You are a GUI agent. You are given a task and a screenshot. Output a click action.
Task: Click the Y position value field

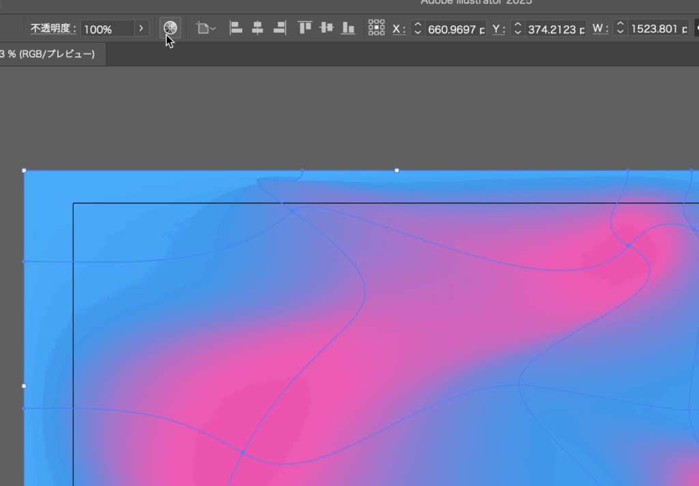point(556,29)
